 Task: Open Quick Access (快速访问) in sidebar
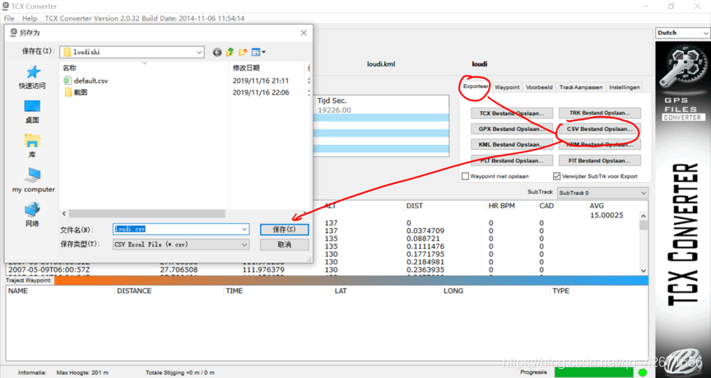pos(32,77)
